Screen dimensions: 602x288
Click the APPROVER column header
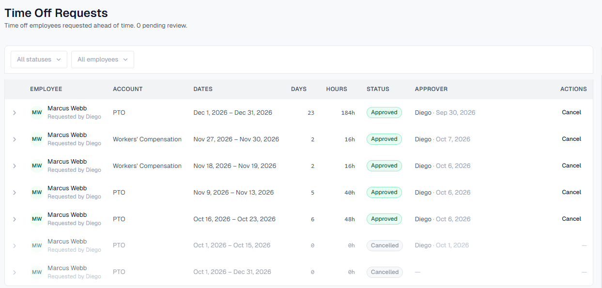point(431,89)
